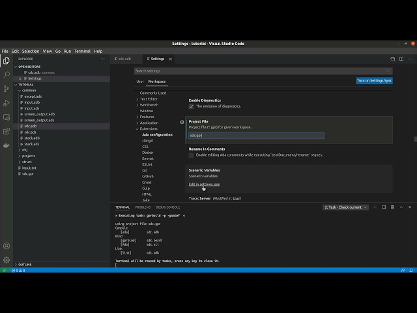417x313 pixels.
Task: Close the terminal panel
Action: click(x=410, y=207)
